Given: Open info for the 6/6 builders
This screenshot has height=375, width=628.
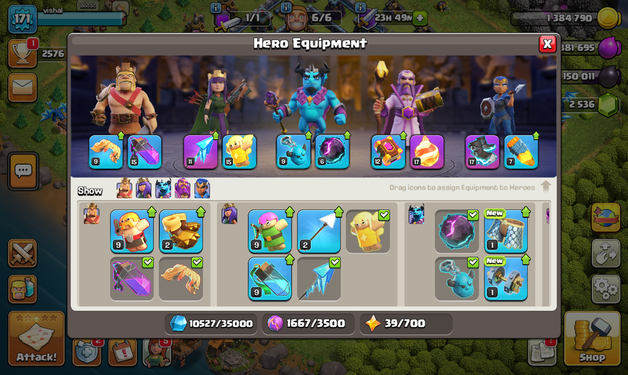Looking at the screenshot, I should click(x=286, y=7).
